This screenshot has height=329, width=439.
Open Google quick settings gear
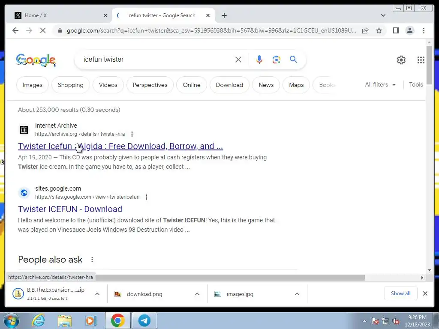coord(401,60)
